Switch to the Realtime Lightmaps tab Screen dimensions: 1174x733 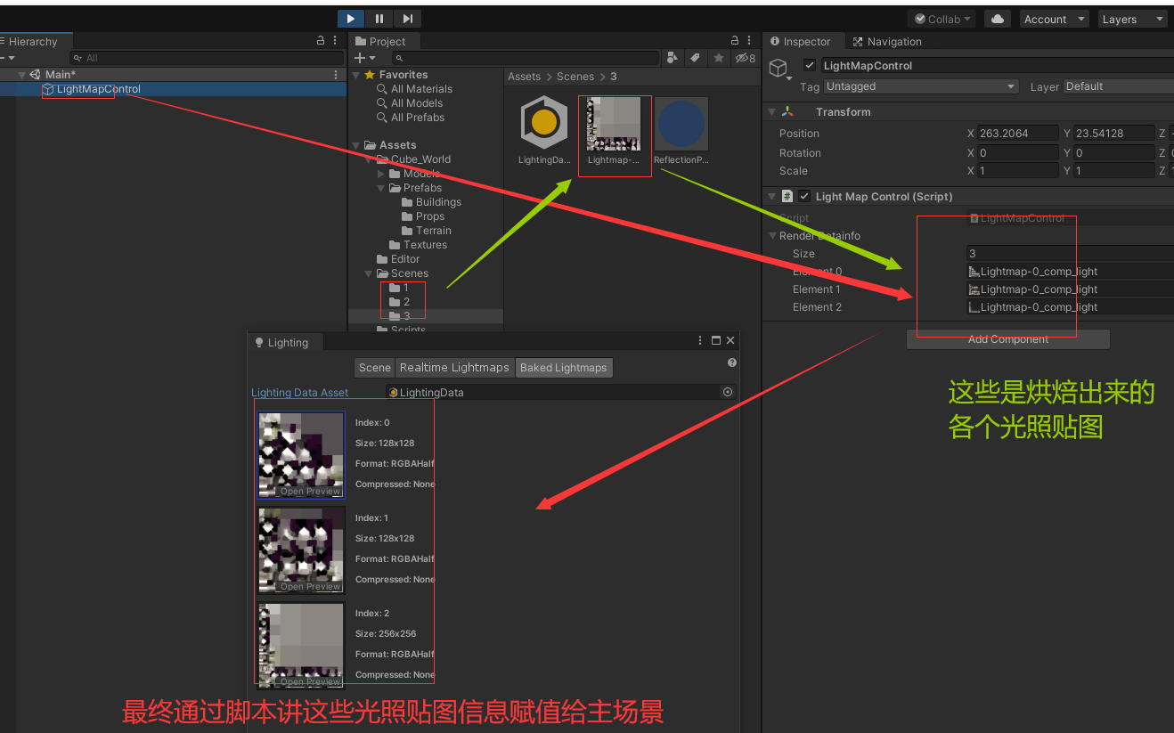tap(454, 367)
